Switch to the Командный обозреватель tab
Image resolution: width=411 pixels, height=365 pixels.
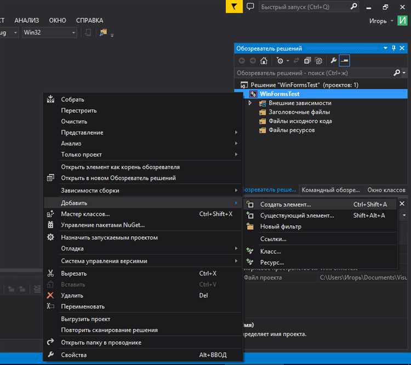[x=331, y=190]
